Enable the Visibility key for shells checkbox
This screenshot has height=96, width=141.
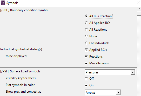86,79
